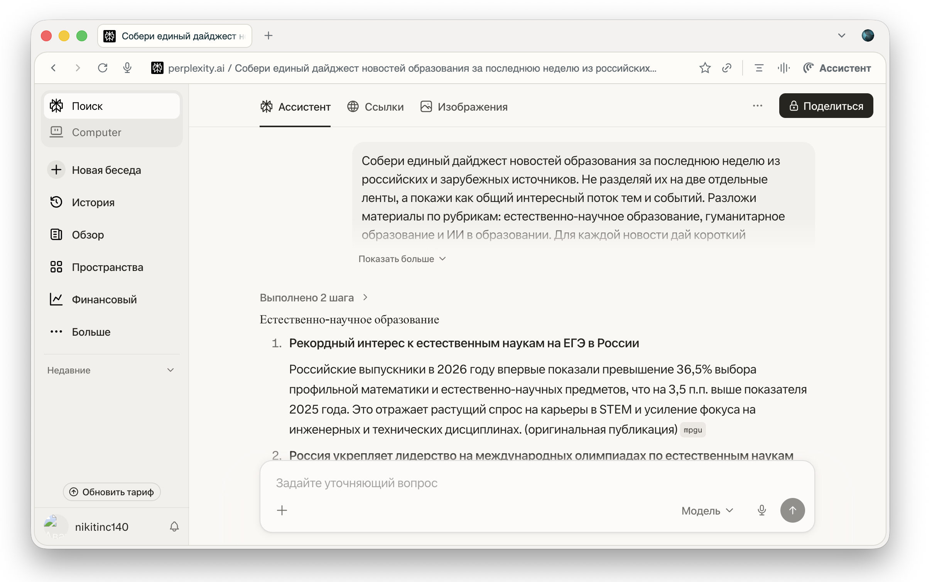Open the Ассистент panel from the browser toolbar
Image resolution: width=932 pixels, height=582 pixels.
coord(837,68)
